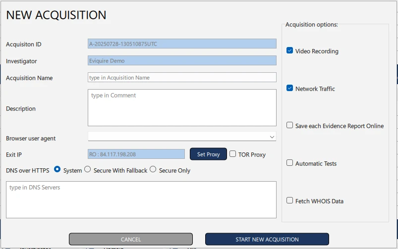
Task: Uncheck the Network Traffic option
Action: pyautogui.click(x=289, y=88)
